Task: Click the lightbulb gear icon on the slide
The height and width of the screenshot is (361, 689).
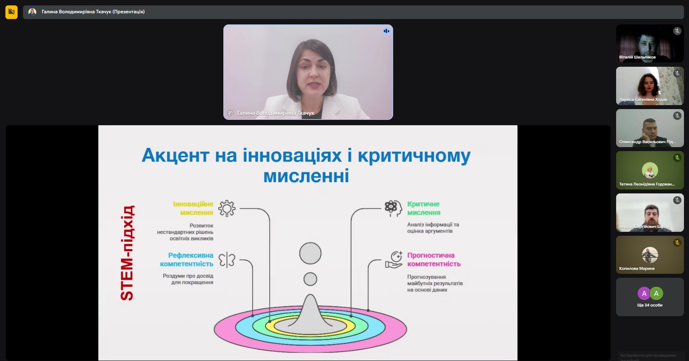Action: [227, 208]
